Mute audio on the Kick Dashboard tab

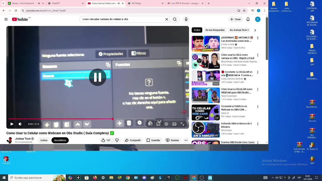(39, 3)
